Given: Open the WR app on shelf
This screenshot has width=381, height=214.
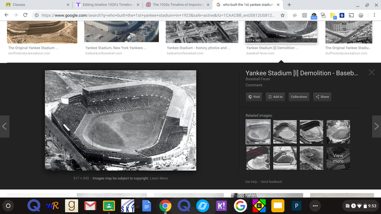Looking at the screenshot, I should pos(52,206).
